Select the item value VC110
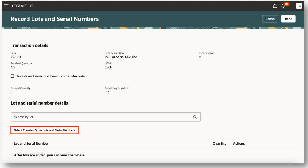The width and height of the screenshot is (308, 168). (x=16, y=57)
